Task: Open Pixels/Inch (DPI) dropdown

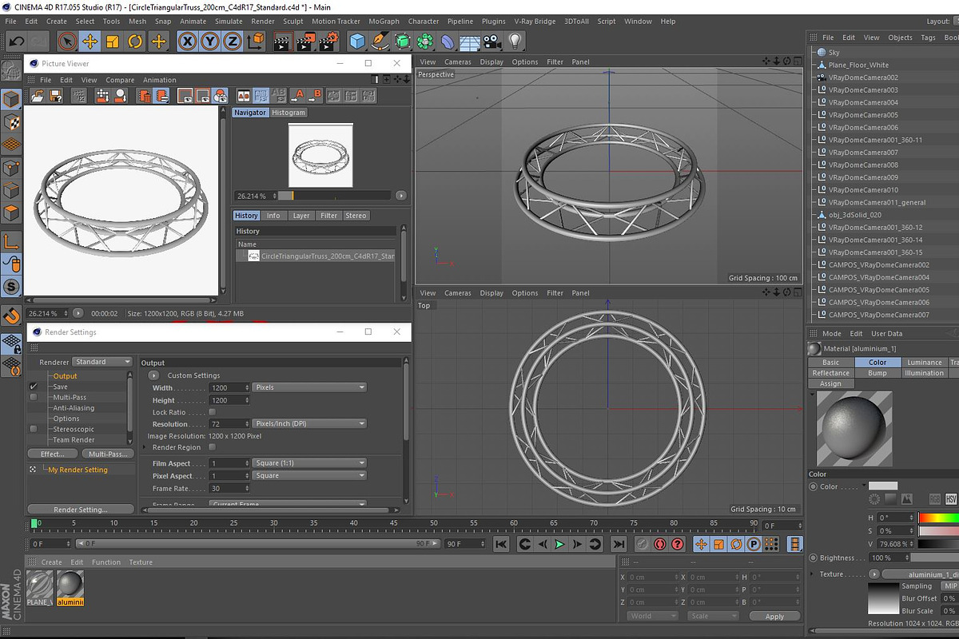Action: pyautogui.click(x=310, y=423)
